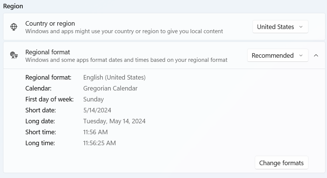327x178 pixels.
Task: Click the dates and times format description
Action: [126, 60]
